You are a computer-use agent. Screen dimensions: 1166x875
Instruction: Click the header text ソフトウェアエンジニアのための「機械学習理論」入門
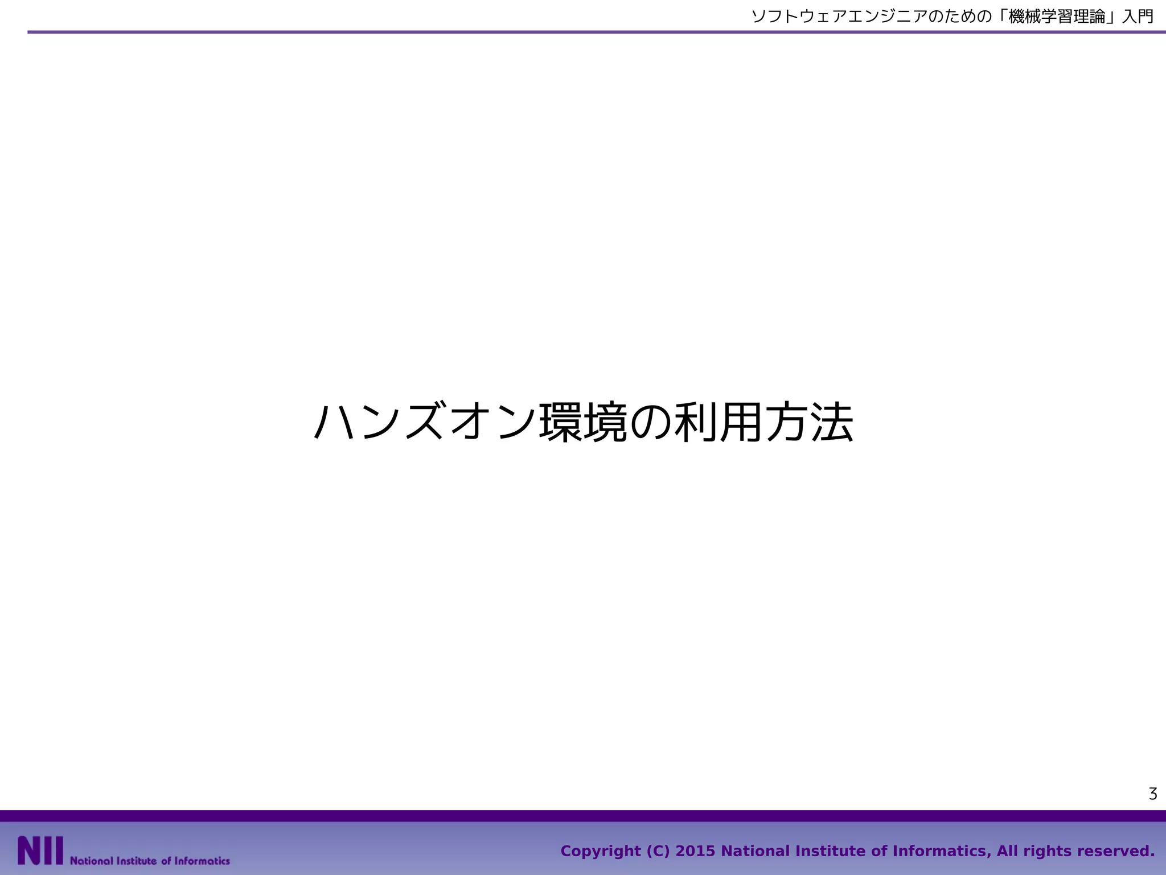click(x=952, y=16)
